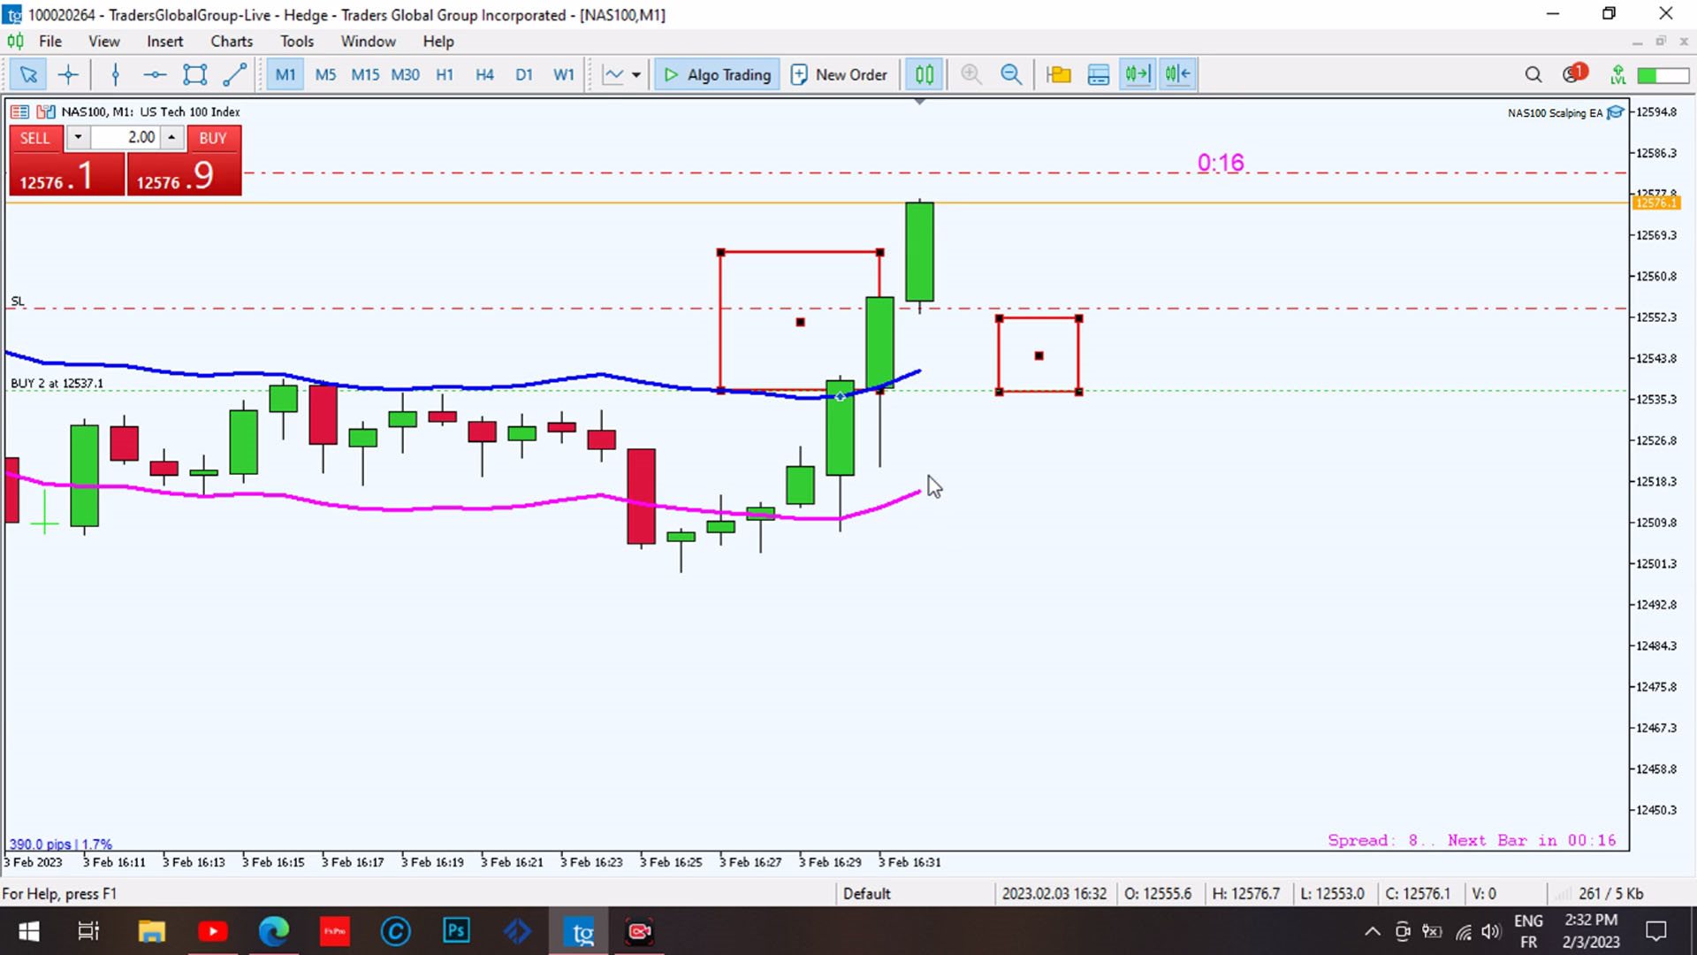Switch to M15 timeframe

point(365,74)
